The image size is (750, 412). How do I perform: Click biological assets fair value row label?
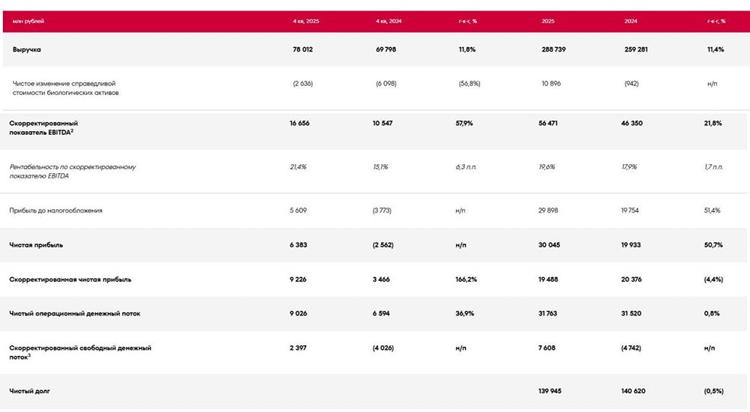click(65, 88)
